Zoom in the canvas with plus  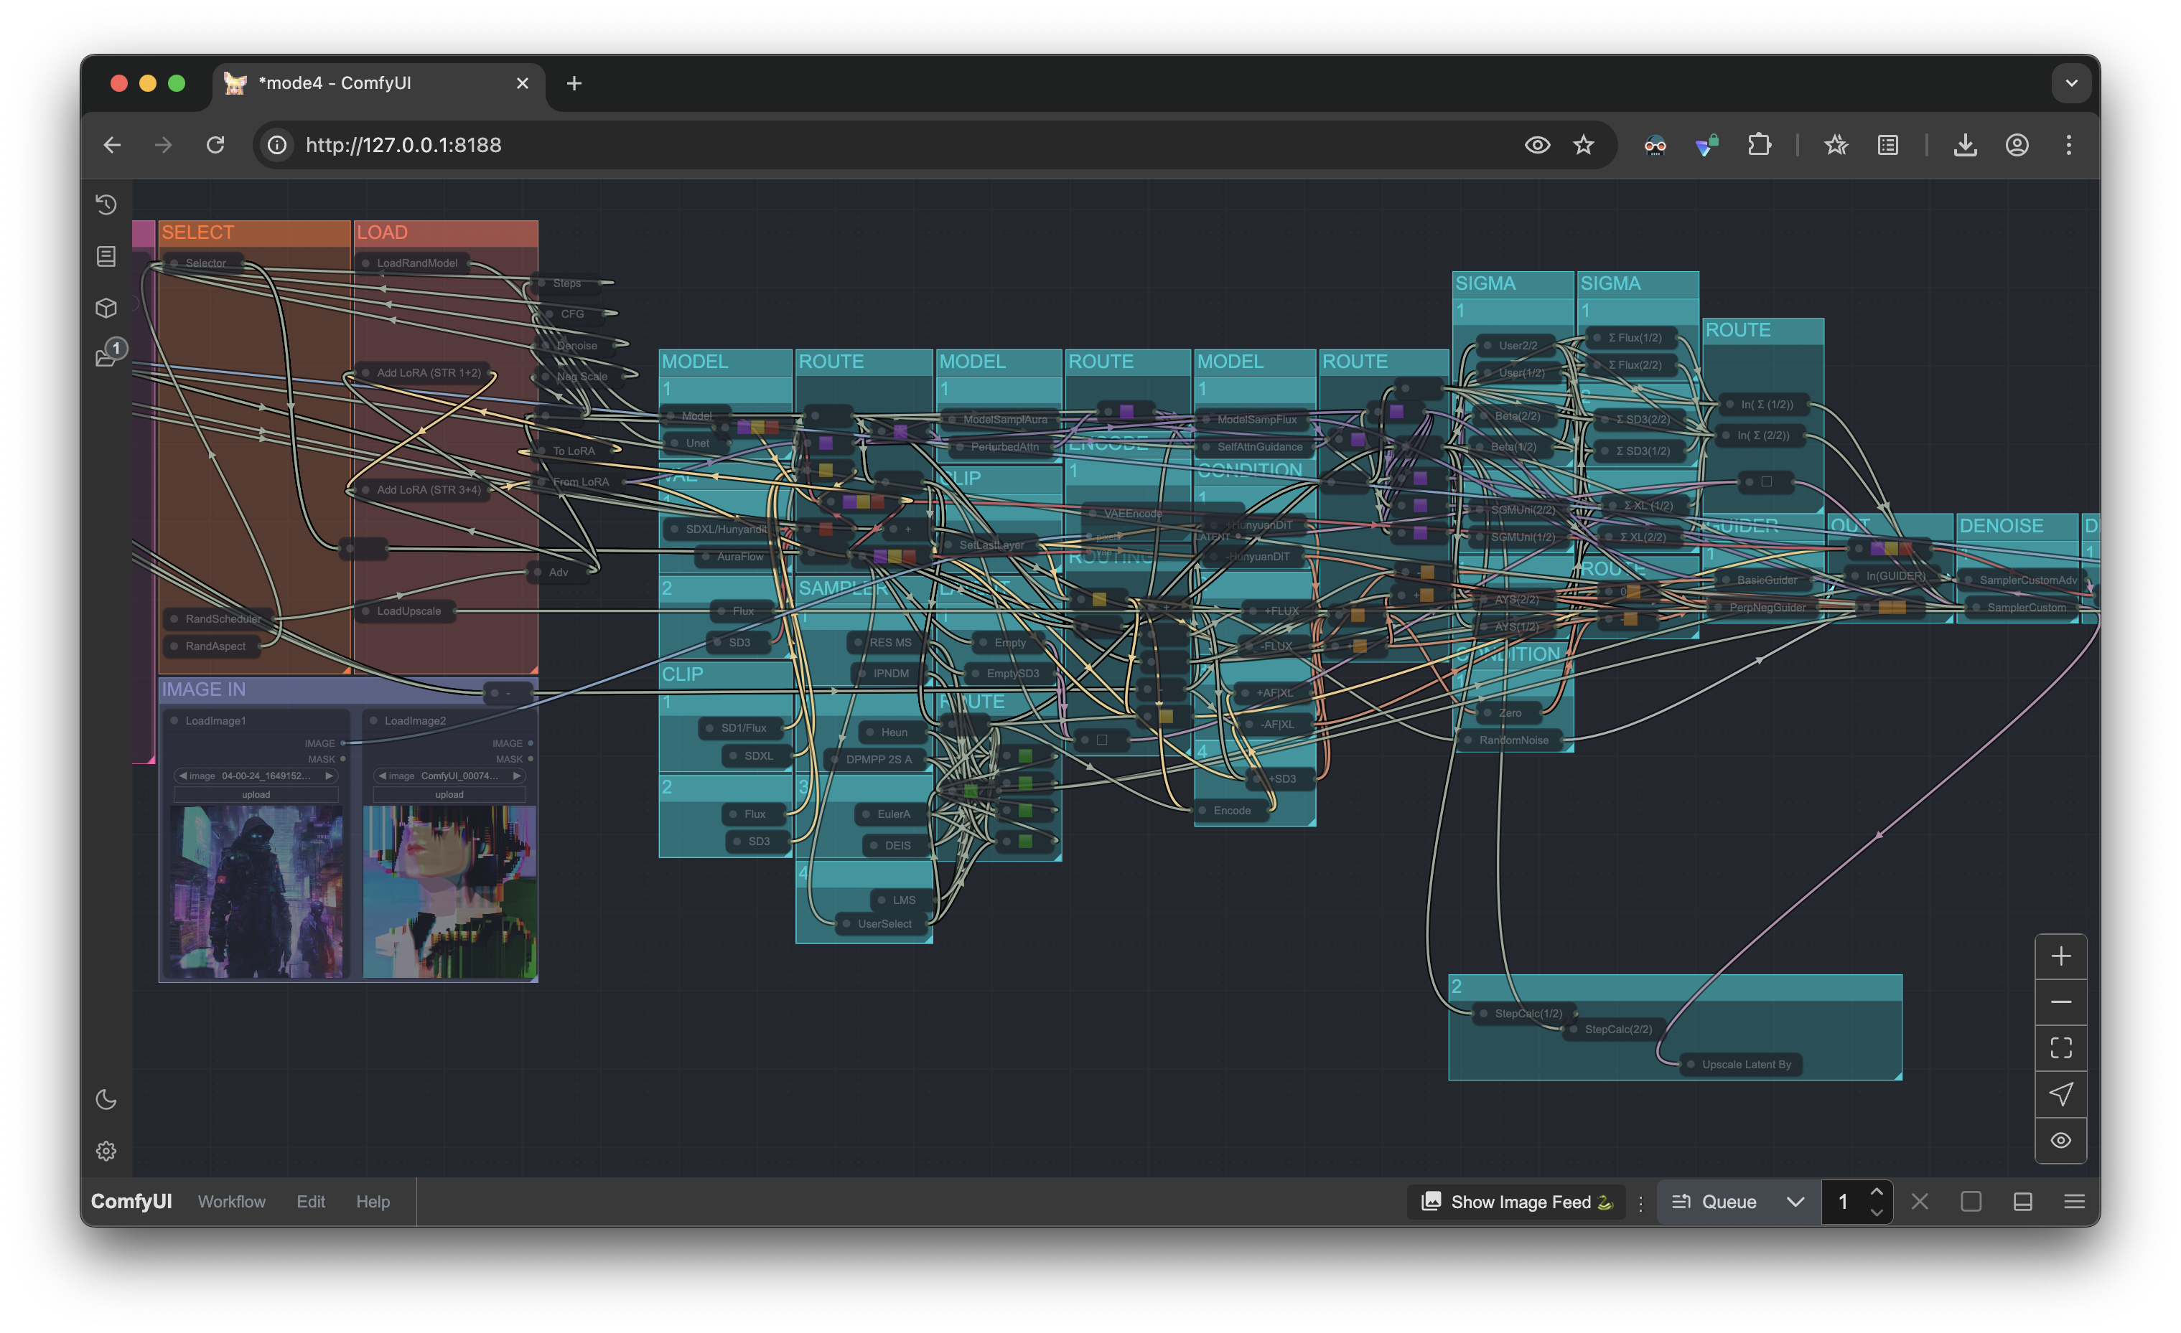tap(2060, 956)
